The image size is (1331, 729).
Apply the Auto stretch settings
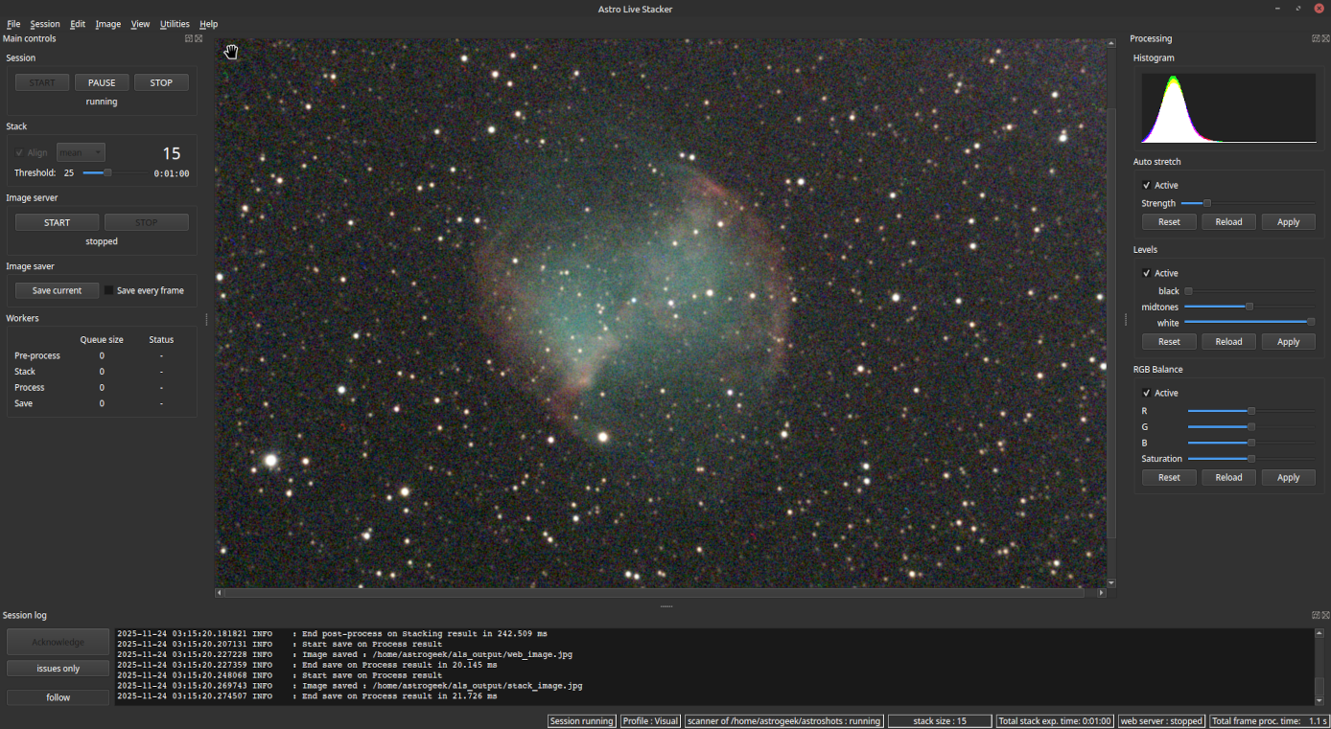(1288, 221)
